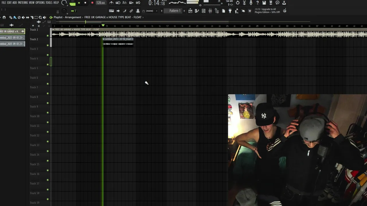
Task: Open the Pattern 1 selector
Action: tap(175, 11)
